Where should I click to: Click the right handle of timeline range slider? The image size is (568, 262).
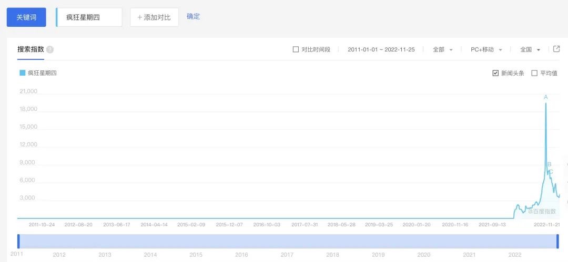[557, 242]
